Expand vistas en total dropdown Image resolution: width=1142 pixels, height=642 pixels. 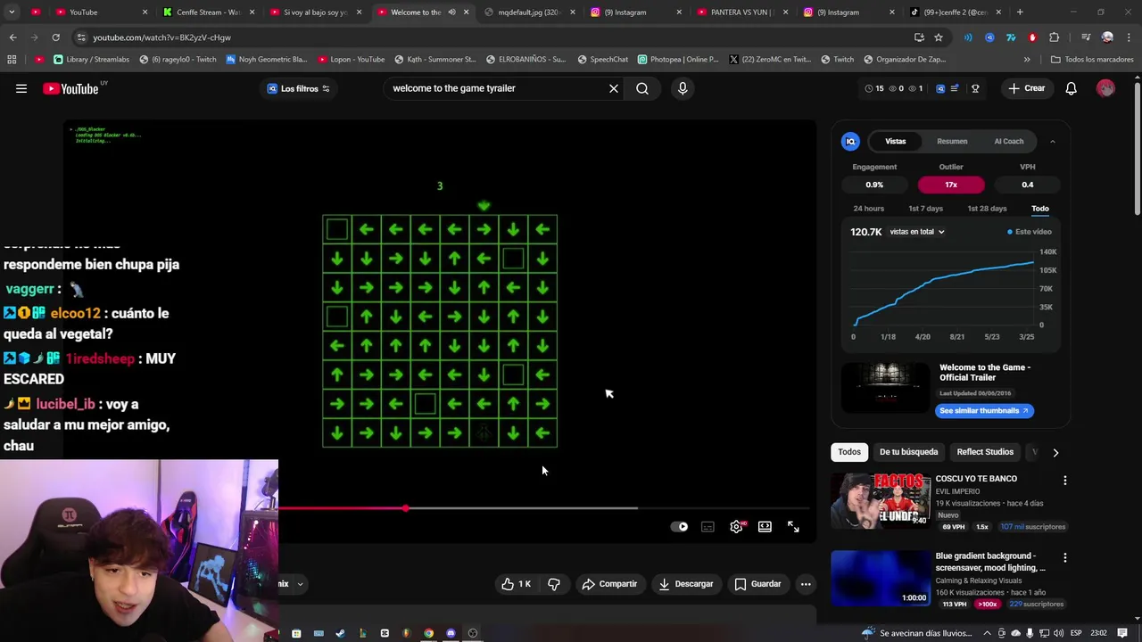[917, 232]
